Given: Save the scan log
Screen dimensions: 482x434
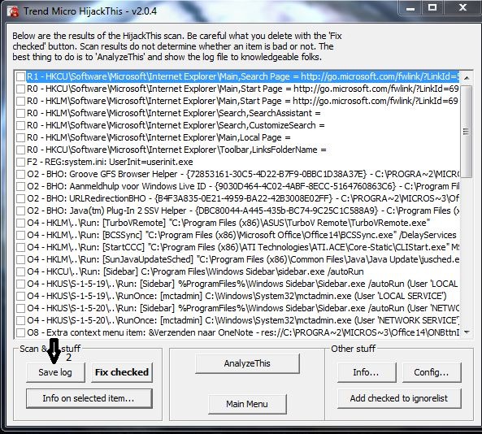Looking at the screenshot, I should coord(55,372).
